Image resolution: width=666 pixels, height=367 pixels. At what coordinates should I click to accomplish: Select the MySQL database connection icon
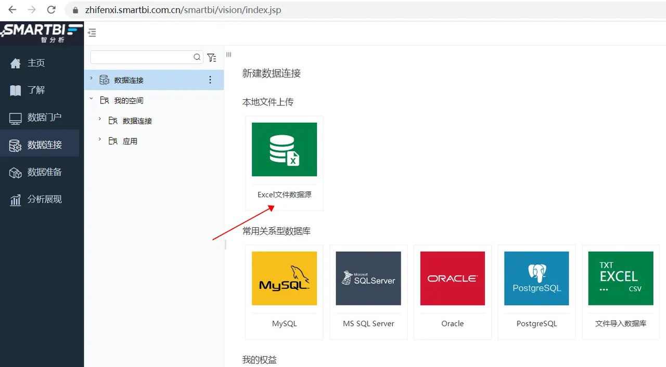coord(284,278)
